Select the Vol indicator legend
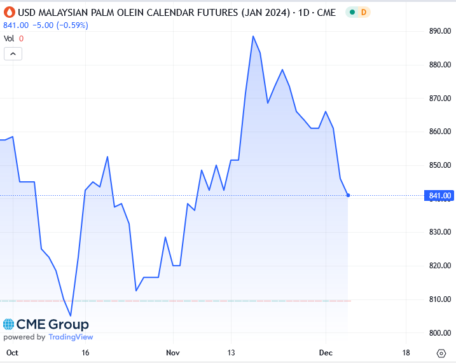The width and height of the screenshot is (456, 363). [10, 38]
